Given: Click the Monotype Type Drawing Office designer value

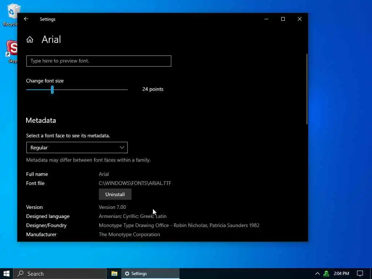Looking at the screenshot, I should point(179,225).
